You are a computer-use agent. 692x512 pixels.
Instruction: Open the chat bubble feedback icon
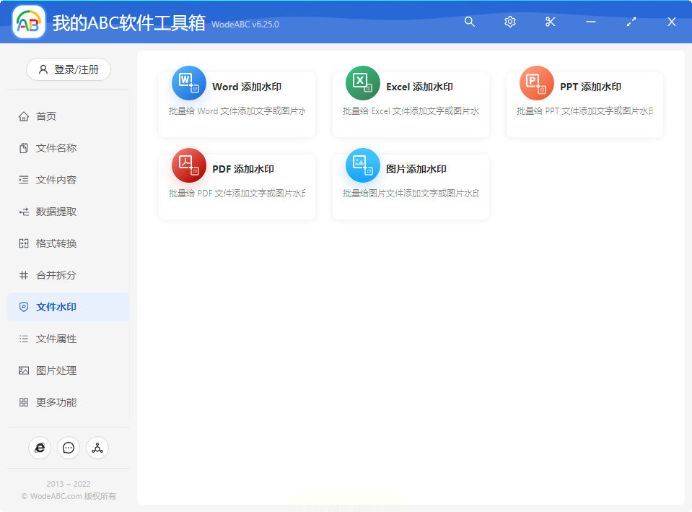coord(69,448)
